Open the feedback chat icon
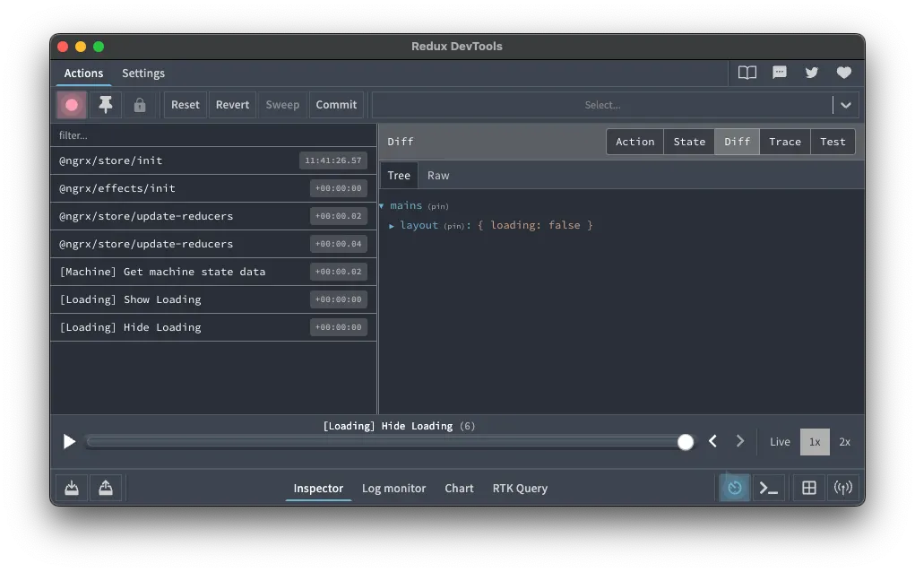Screen dimensions: 915x572 (780, 73)
